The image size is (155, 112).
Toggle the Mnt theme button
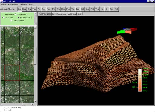(x=19, y=9)
